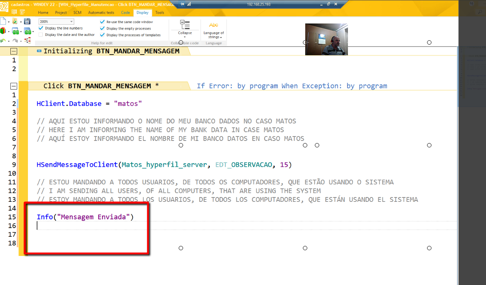Image resolution: width=486 pixels, height=285 pixels.
Task: Enable Display the date and the author
Action: point(40,35)
